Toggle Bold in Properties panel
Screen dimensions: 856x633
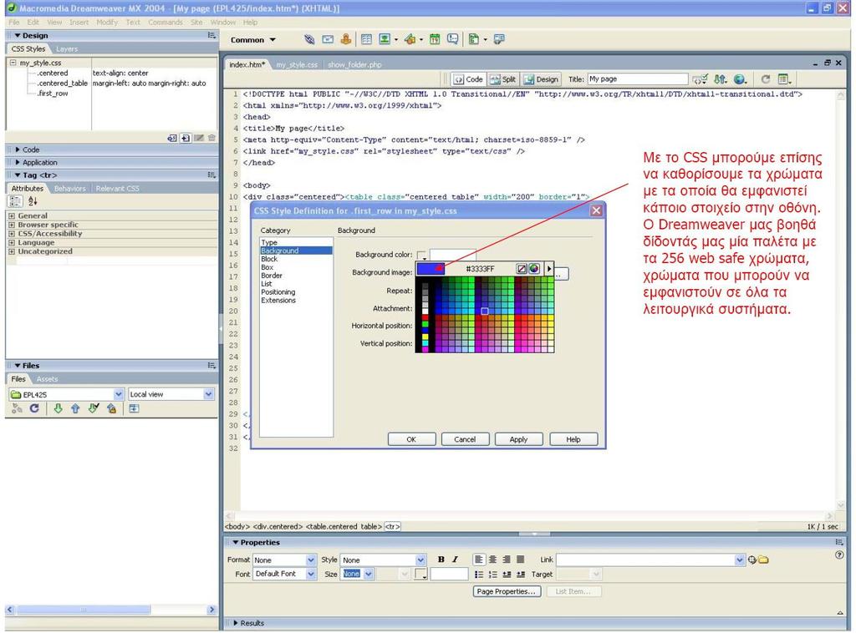[x=441, y=560]
